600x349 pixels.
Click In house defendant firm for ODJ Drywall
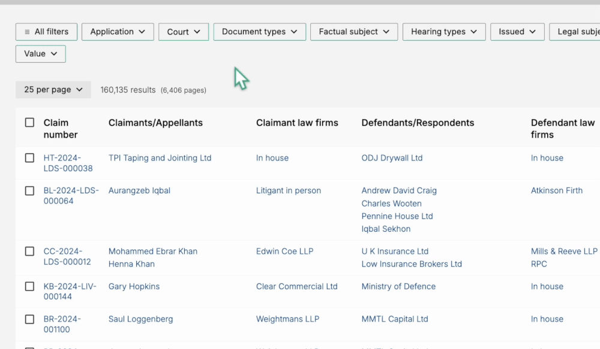(x=547, y=158)
